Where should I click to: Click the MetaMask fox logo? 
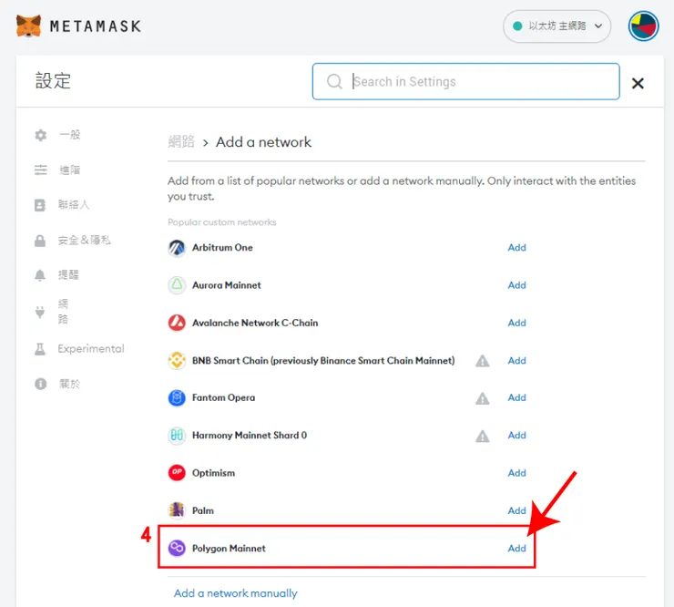click(28, 26)
